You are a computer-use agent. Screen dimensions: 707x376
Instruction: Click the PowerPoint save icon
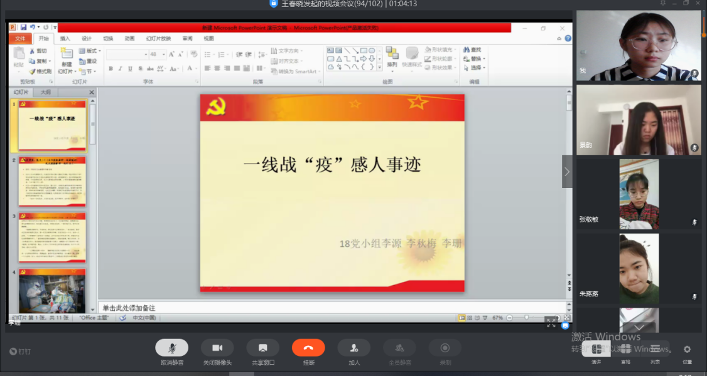click(23, 28)
